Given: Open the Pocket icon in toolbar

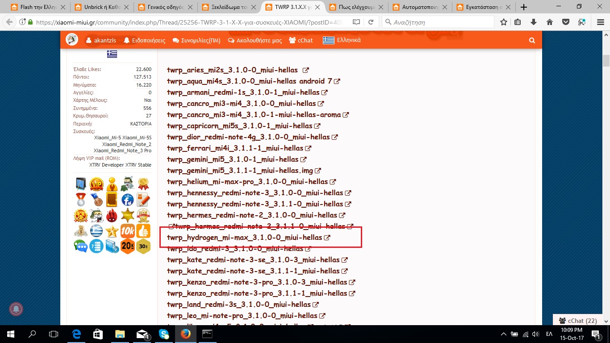Looking at the screenshot, I should tap(565, 22).
